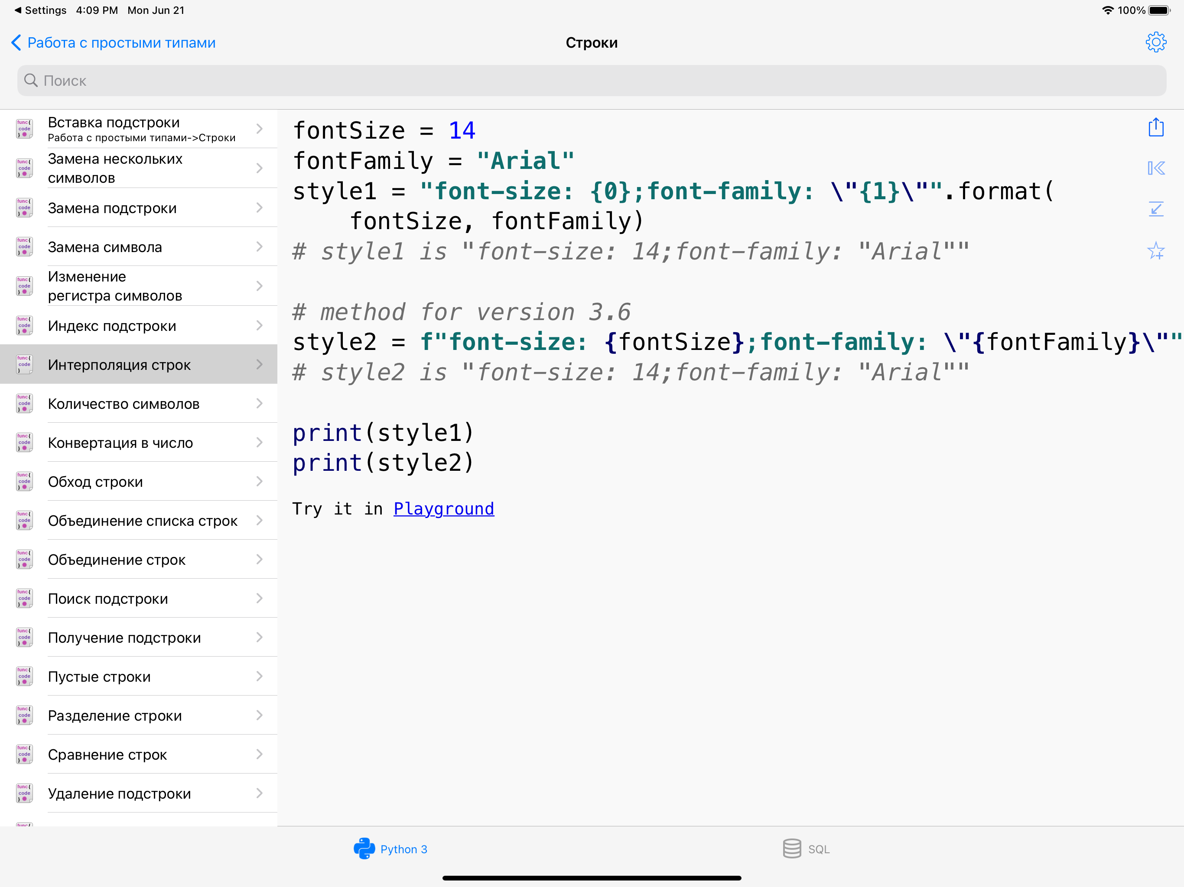Image resolution: width=1184 pixels, height=887 pixels.
Task: Select the Объединение списка строк item
Action: coord(139,521)
